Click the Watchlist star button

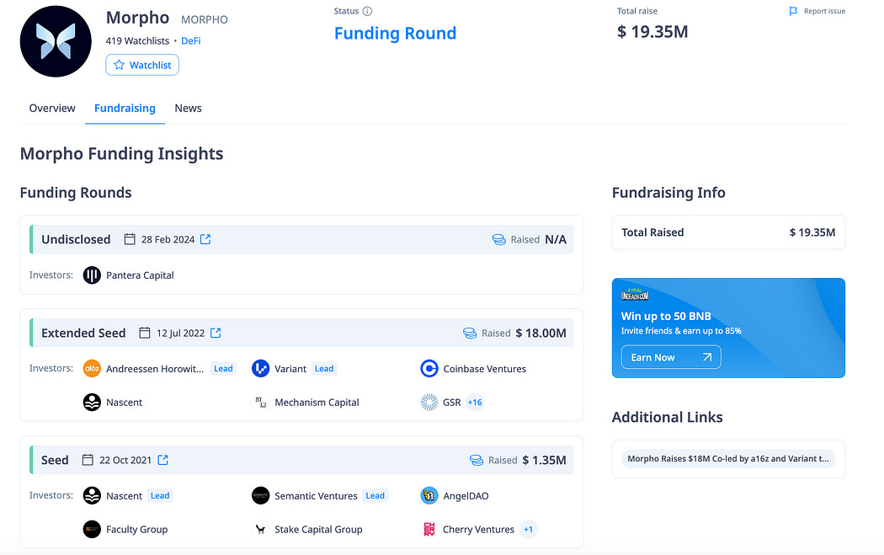(142, 65)
